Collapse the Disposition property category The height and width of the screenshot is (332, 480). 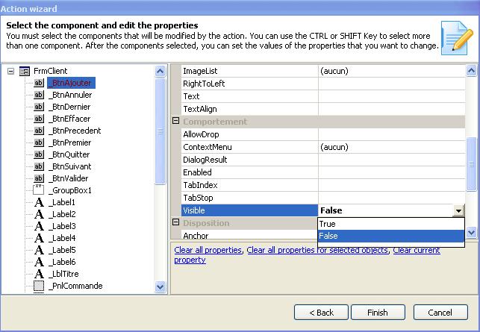(176, 222)
